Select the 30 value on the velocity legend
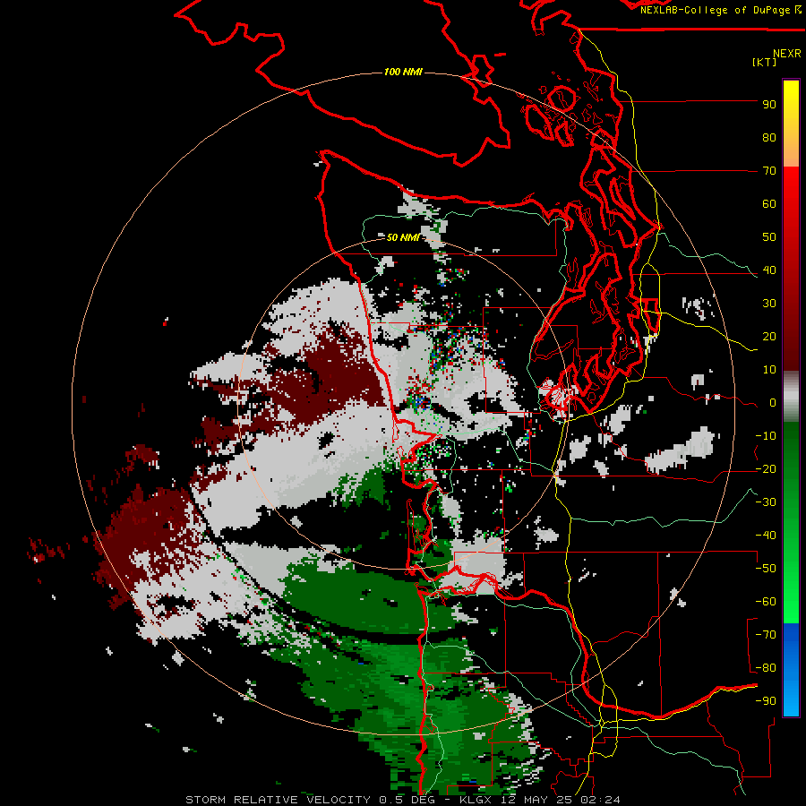 pos(769,304)
